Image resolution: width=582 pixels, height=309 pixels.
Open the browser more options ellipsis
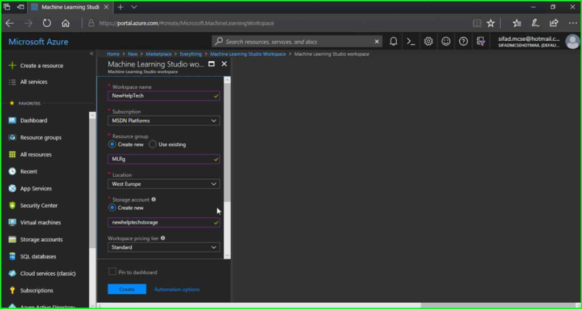pos(573,23)
